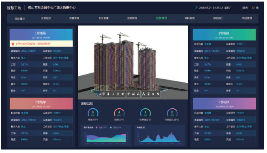Open the model browser tree icon
267x153 pixels.
pyautogui.click(x=143, y=94)
